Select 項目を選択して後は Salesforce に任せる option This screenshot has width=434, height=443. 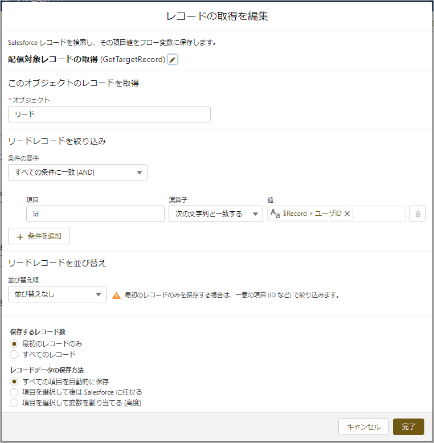tap(14, 392)
